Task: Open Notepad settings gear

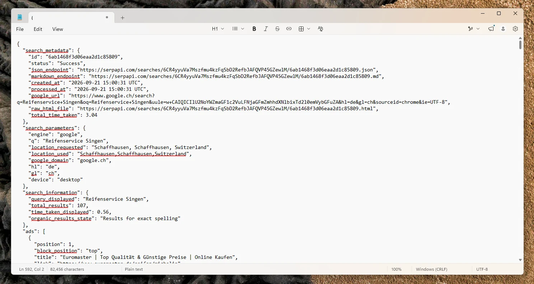Action: click(515, 29)
